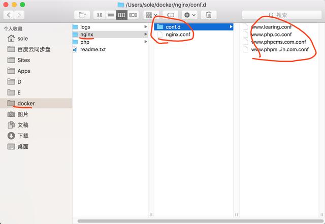325x224 pixels.
Task: Open the gear action menu
Action: 189,15
